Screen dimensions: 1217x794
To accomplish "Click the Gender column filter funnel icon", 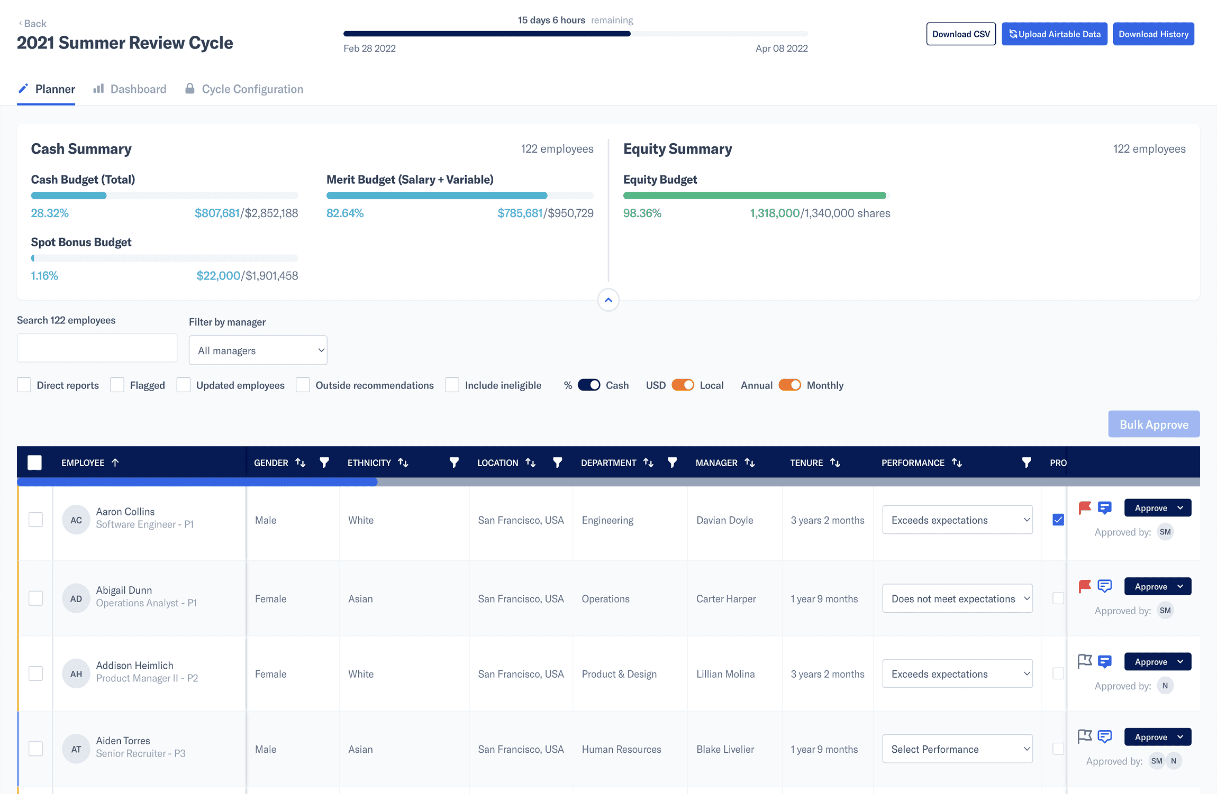I will tap(324, 462).
